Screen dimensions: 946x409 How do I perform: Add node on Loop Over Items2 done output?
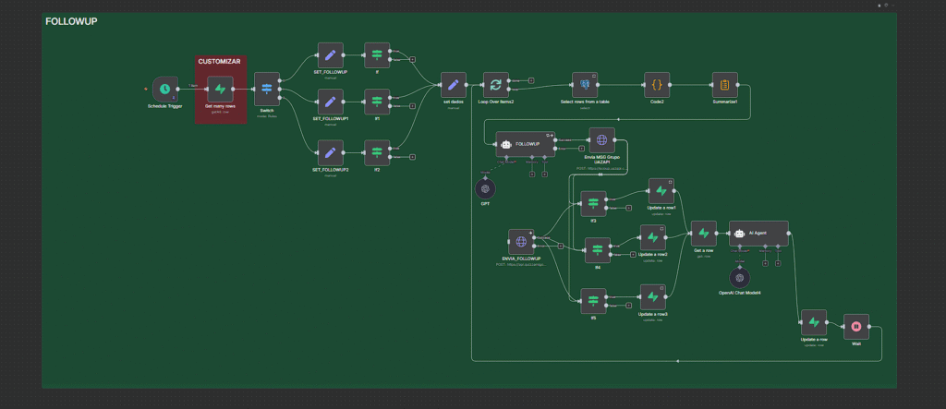click(529, 79)
